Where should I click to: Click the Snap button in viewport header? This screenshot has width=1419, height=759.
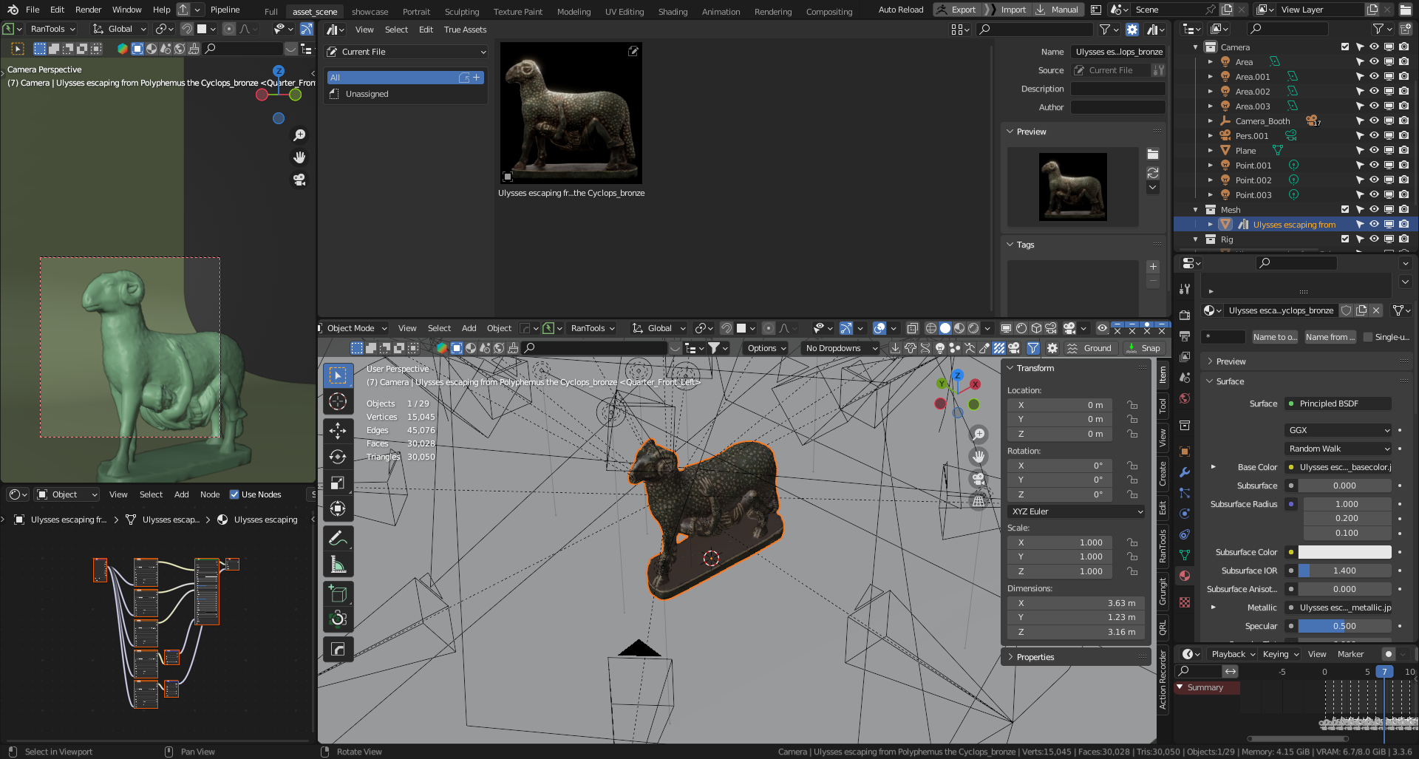[1143, 348]
